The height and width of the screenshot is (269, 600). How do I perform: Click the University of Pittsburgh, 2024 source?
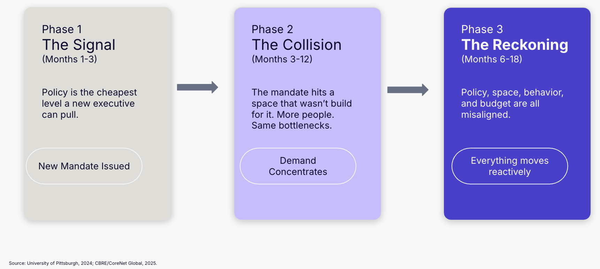60,263
